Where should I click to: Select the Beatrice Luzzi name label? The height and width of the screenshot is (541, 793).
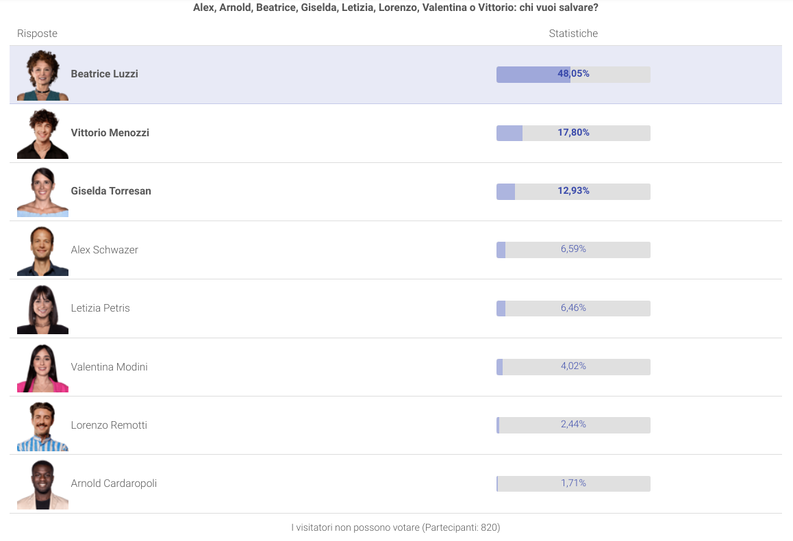[x=104, y=74]
